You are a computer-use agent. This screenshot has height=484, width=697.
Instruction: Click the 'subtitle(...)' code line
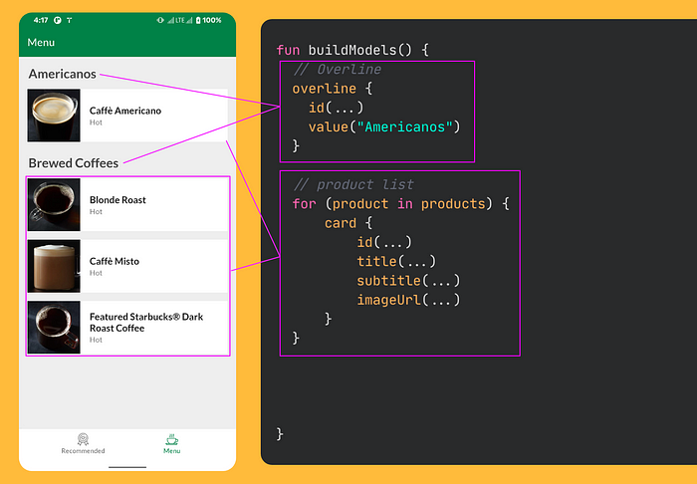[x=408, y=281]
